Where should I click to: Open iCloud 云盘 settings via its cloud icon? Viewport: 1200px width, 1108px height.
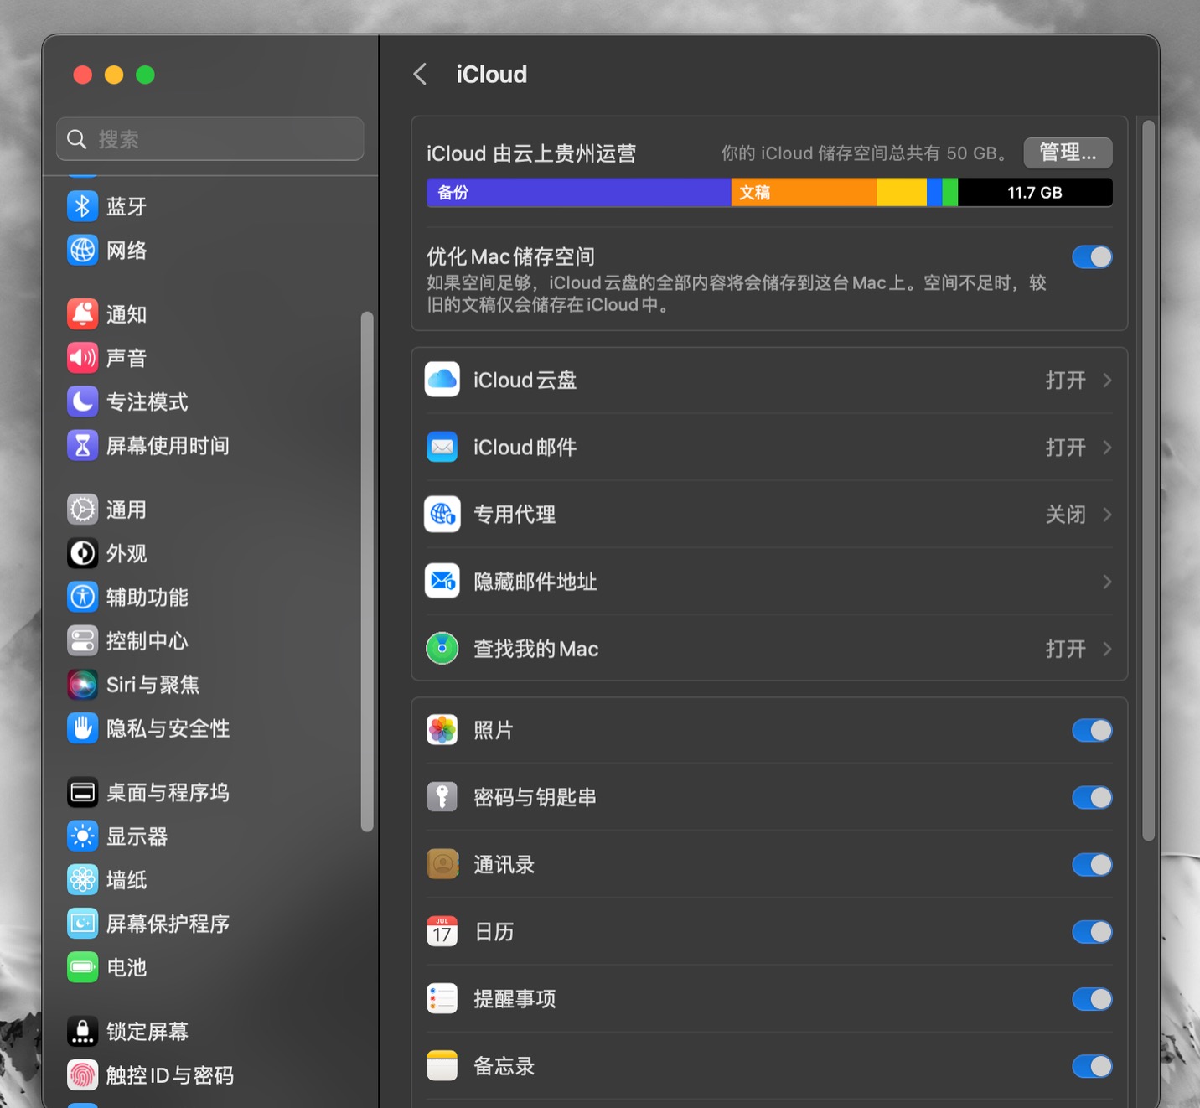click(x=442, y=380)
